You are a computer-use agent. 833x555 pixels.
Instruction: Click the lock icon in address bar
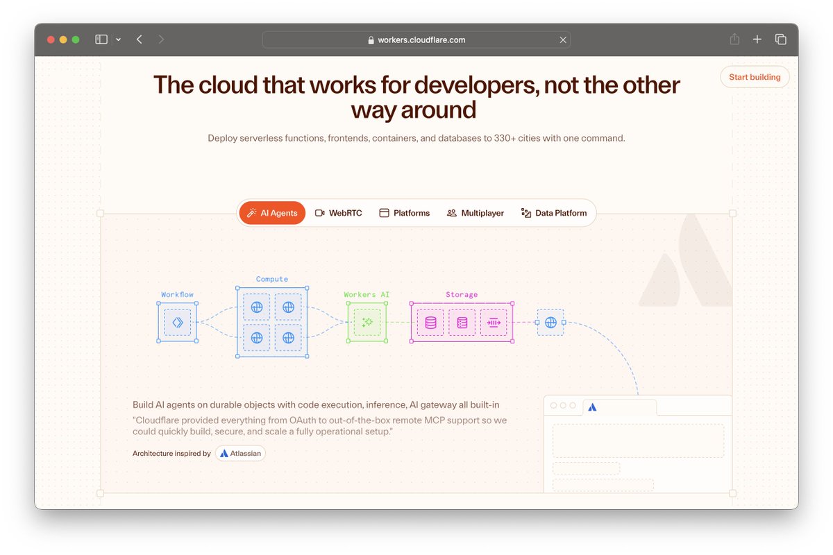tap(371, 40)
